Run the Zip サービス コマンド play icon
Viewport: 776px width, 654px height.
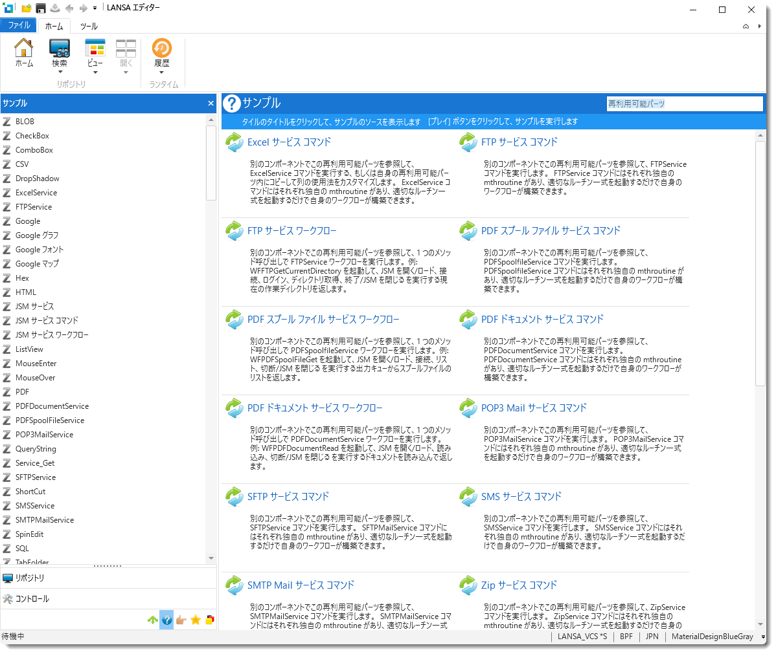pos(468,585)
